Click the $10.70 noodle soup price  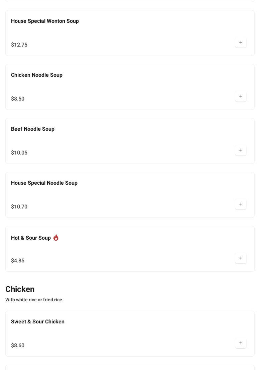[x=19, y=207]
